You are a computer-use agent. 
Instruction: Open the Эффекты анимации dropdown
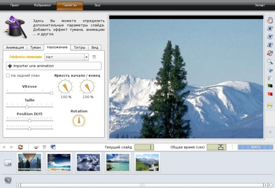(x=67, y=57)
